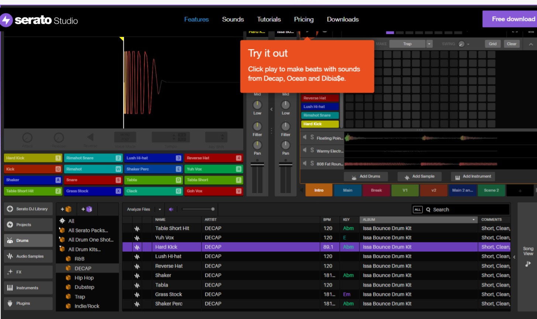Viewport: 537px width, 319px height.
Task: Click the Add Instrument button
Action: pos(473,177)
